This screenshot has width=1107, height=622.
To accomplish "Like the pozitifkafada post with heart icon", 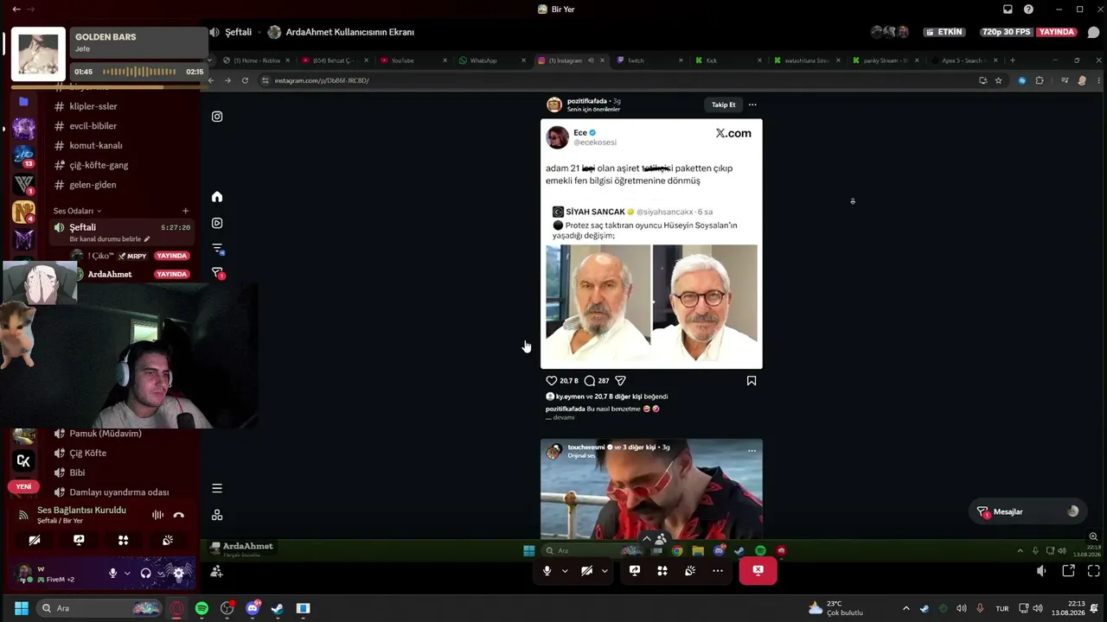I will pyautogui.click(x=551, y=380).
